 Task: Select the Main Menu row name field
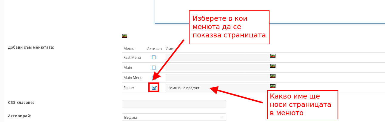point(218,78)
